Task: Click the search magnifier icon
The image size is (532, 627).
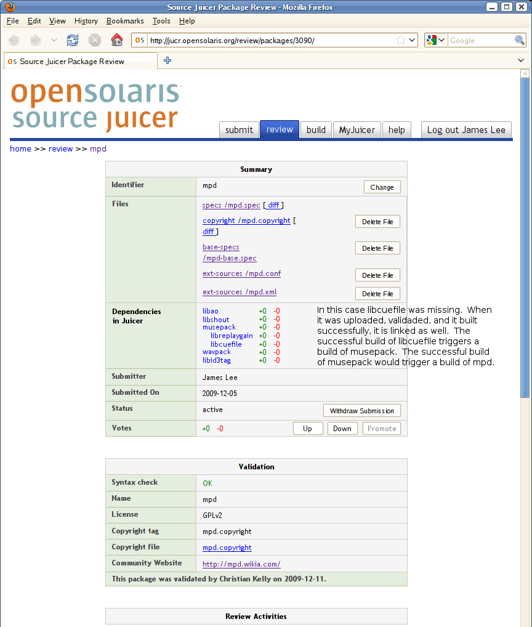Action: 520,40
